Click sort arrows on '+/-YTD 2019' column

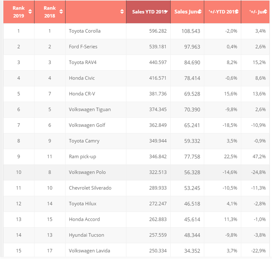236,12
